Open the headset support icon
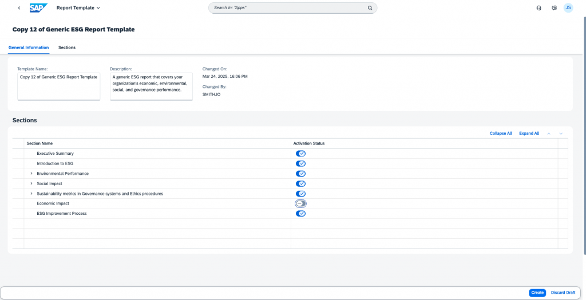Screen dimensions: 586x300 [x=539, y=8]
